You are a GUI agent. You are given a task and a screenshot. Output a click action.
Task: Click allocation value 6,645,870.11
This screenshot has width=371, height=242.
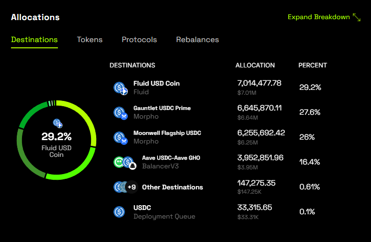259,108
